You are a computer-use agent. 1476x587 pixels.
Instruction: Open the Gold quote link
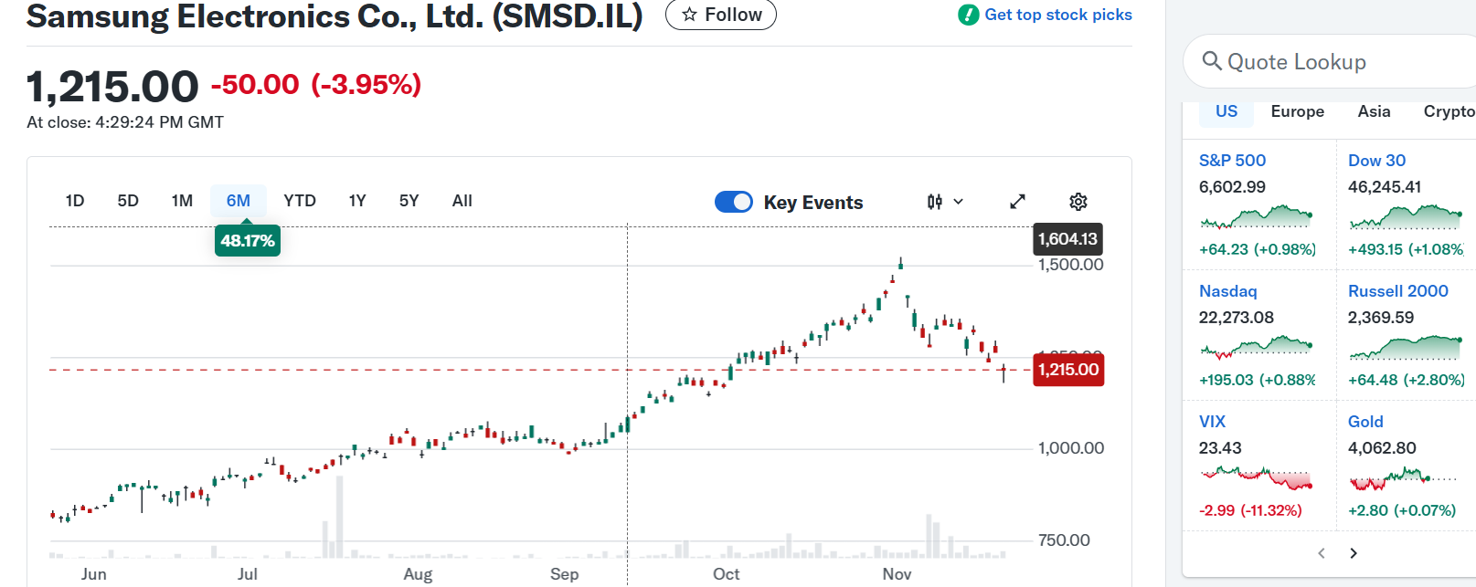(x=1365, y=422)
